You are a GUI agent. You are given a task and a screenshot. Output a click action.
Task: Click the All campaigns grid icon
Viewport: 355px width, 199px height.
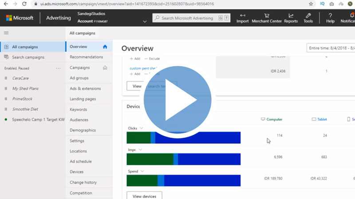tap(6, 47)
